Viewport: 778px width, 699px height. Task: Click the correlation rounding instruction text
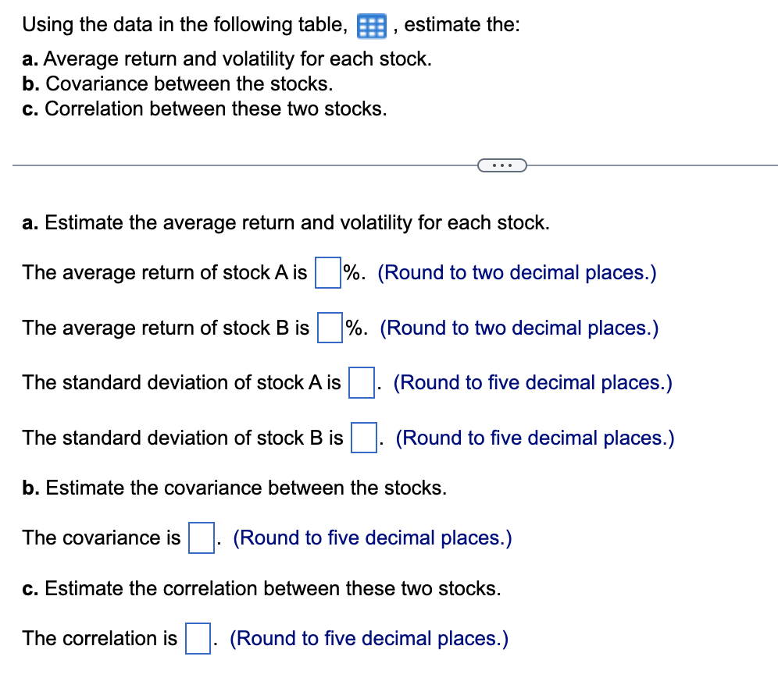[368, 638]
